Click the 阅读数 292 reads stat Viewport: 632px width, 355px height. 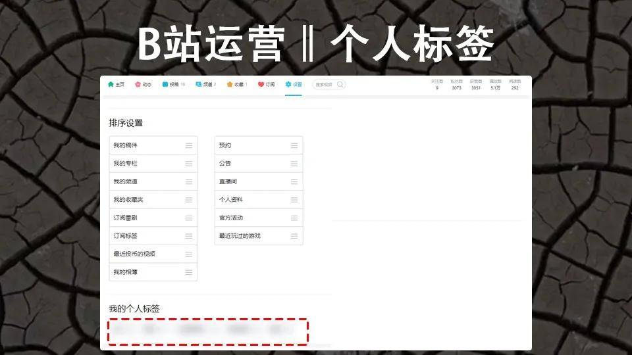515,85
